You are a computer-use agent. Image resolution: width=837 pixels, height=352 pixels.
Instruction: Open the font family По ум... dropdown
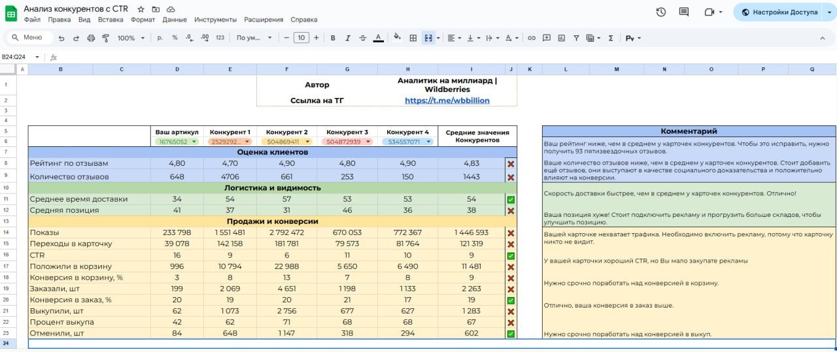254,38
